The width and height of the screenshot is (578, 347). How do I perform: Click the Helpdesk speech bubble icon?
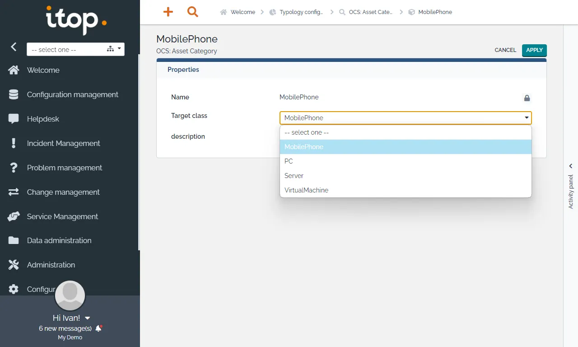pyautogui.click(x=14, y=119)
